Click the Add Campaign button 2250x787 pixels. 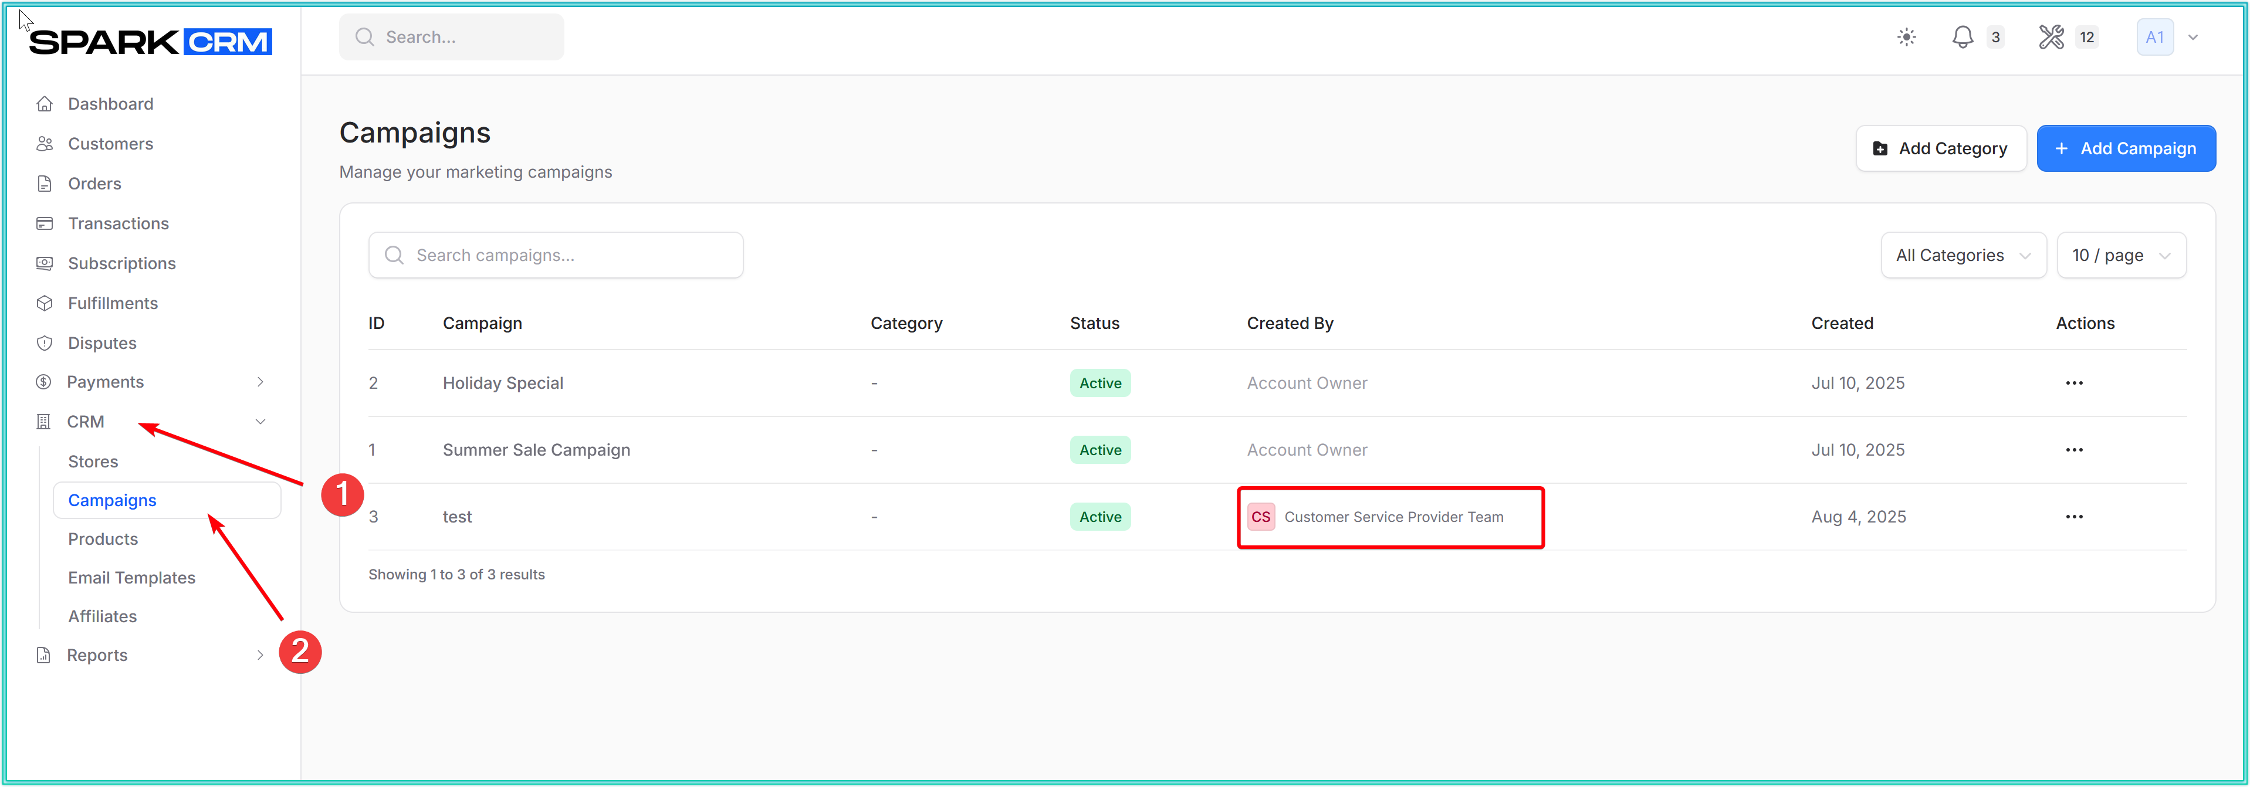coord(2125,148)
